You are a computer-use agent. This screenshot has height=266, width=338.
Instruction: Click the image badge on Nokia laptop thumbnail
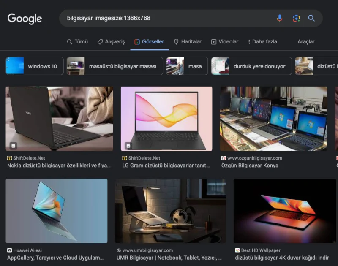(14, 146)
